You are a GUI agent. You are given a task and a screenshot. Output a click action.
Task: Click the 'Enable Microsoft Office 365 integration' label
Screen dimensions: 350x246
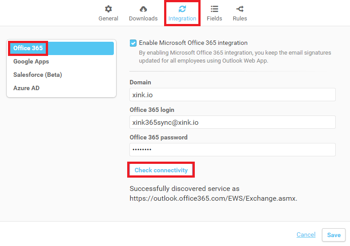tap(193, 43)
